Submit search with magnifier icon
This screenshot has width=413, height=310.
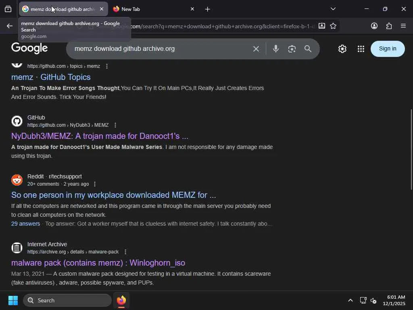[x=308, y=49]
